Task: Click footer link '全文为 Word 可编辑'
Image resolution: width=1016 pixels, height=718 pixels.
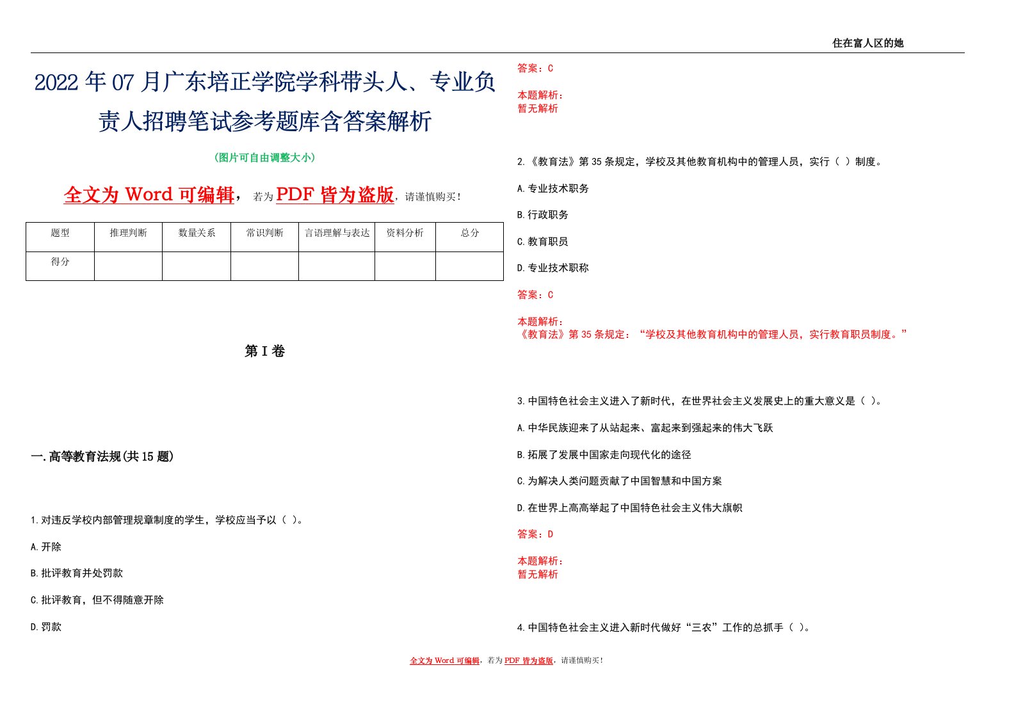Action: click(x=444, y=660)
